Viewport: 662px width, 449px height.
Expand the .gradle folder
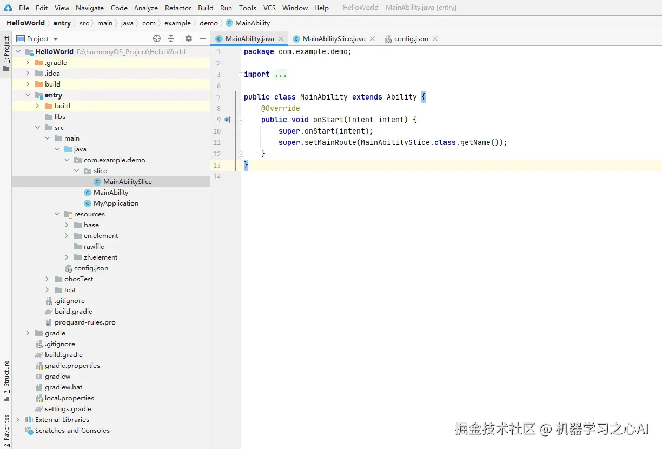pos(28,63)
